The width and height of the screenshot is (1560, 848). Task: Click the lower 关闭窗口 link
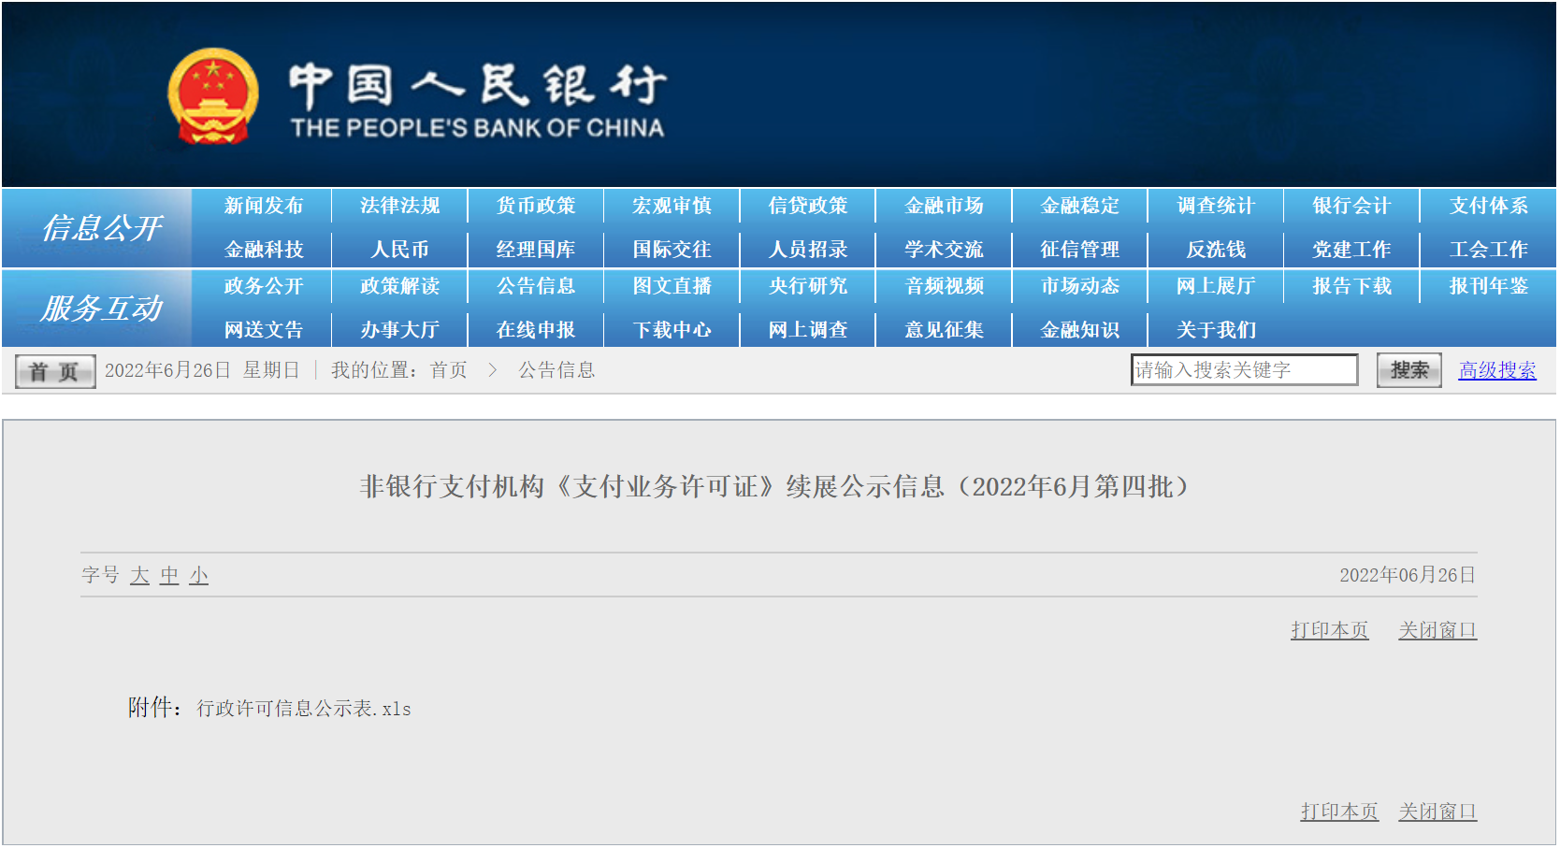click(x=1437, y=812)
